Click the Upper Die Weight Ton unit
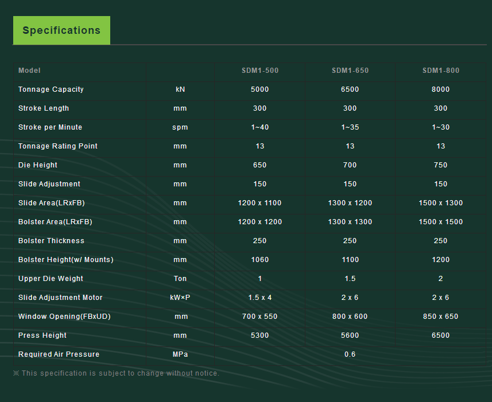The height and width of the screenshot is (402, 492). (x=180, y=279)
